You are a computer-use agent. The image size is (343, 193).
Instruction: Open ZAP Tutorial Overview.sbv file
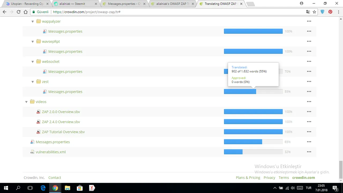(63, 132)
